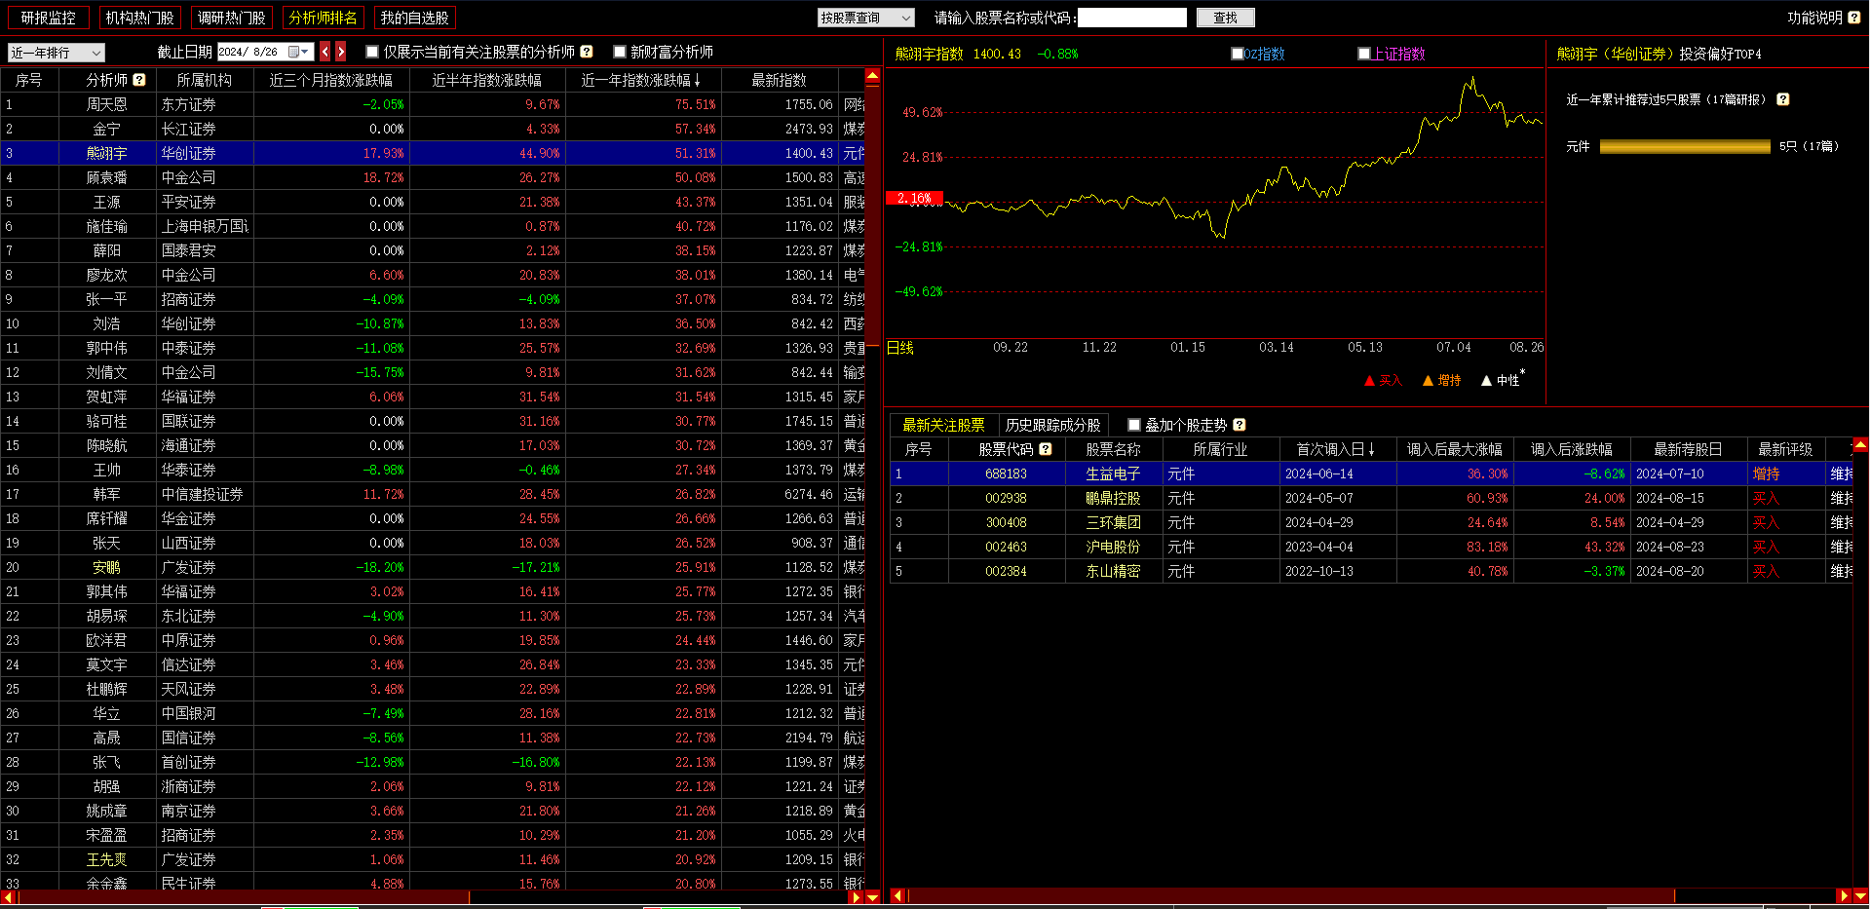Image resolution: width=1870 pixels, height=909 pixels.
Task: Click the 元件 yellow preference bar
Action: pos(1685,146)
